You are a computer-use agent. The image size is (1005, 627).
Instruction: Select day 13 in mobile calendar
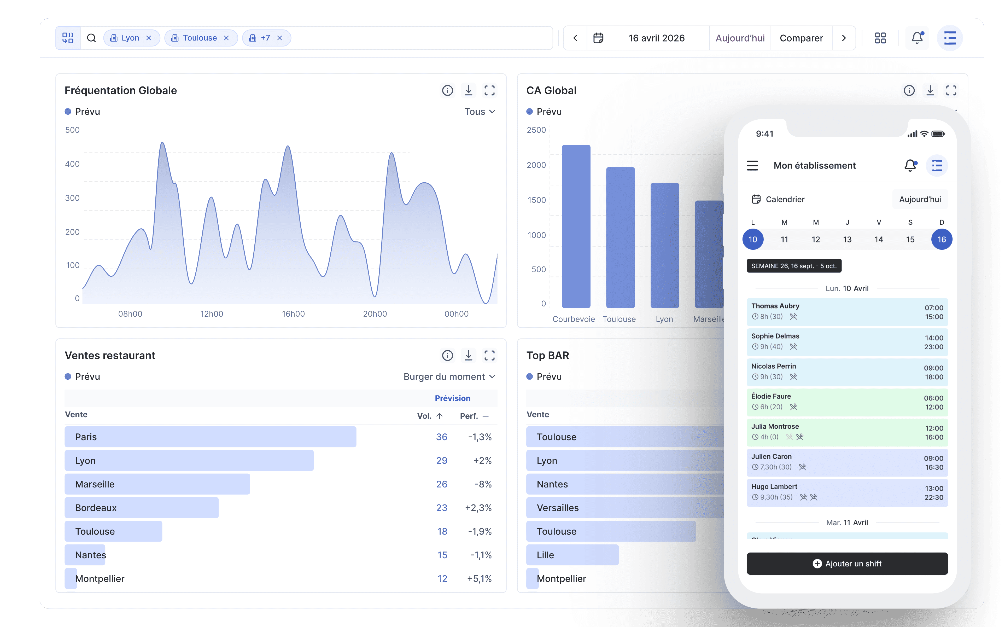tap(847, 239)
